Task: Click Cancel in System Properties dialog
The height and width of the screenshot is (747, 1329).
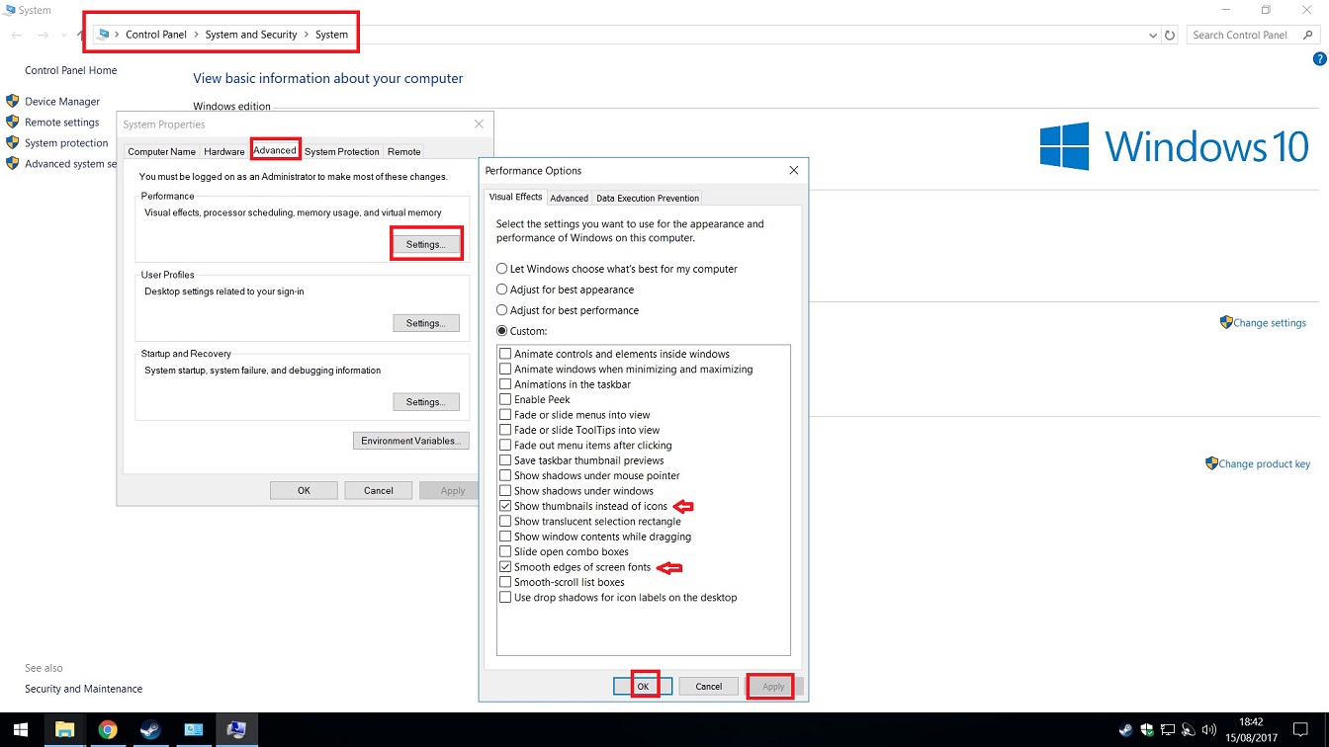Action: 379,490
